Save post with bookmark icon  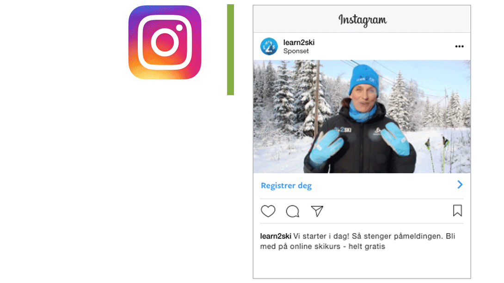coord(457,211)
